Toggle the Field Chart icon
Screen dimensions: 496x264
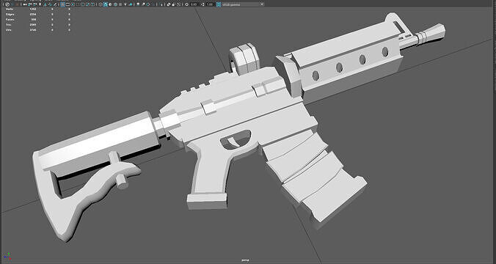(83, 4)
